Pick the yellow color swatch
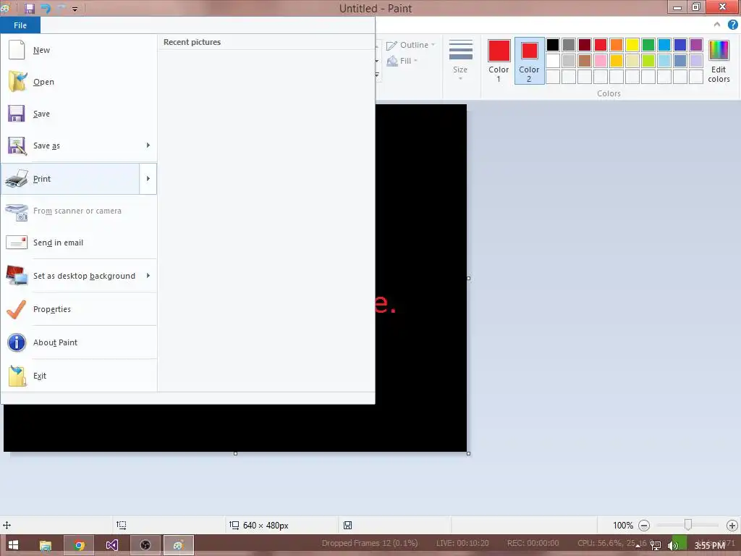This screenshot has height=556, width=741. click(x=632, y=45)
